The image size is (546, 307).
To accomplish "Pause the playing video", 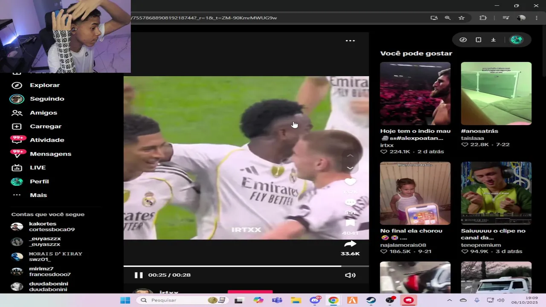I will pos(139,275).
